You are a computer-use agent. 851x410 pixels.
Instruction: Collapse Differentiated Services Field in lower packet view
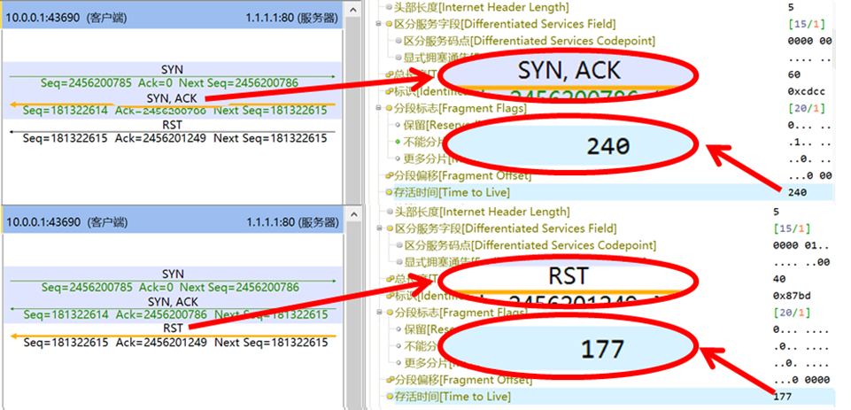tap(379, 228)
